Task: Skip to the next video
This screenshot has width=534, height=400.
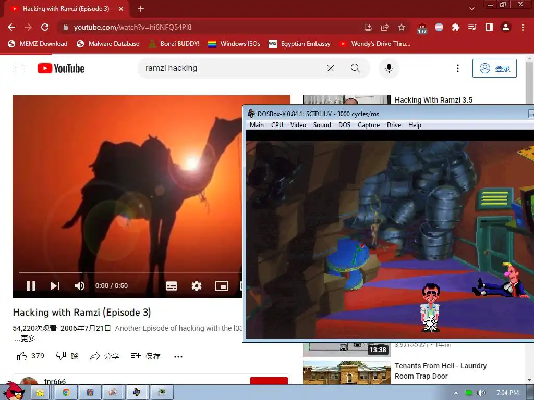Action: click(x=55, y=286)
